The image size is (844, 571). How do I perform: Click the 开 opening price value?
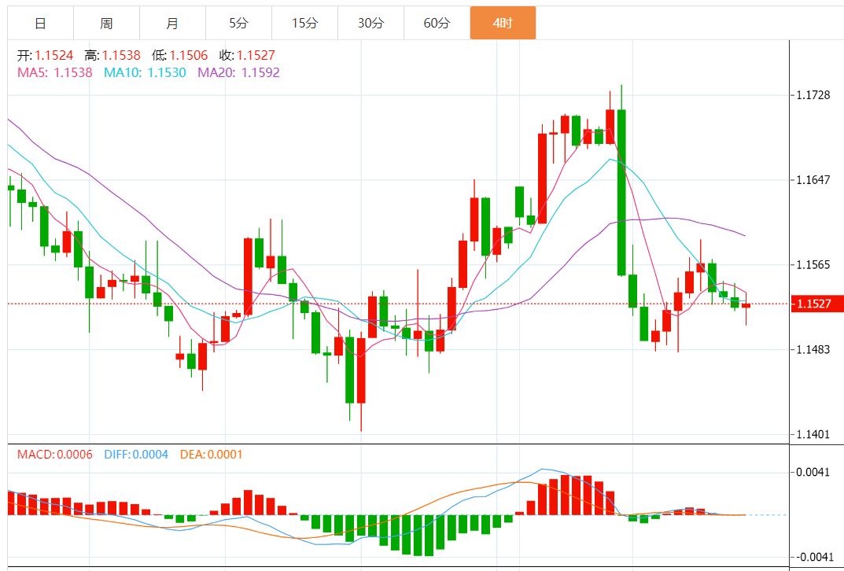click(x=53, y=56)
